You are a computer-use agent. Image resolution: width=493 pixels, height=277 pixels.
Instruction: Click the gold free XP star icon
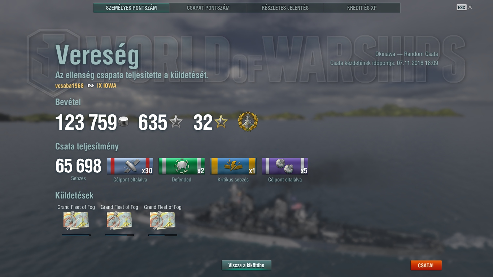[x=221, y=122]
